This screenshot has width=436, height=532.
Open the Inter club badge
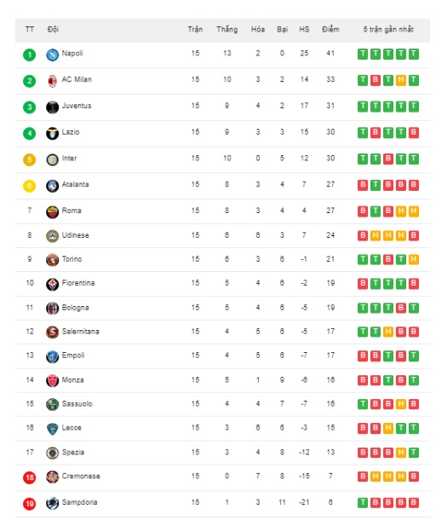click(x=52, y=159)
